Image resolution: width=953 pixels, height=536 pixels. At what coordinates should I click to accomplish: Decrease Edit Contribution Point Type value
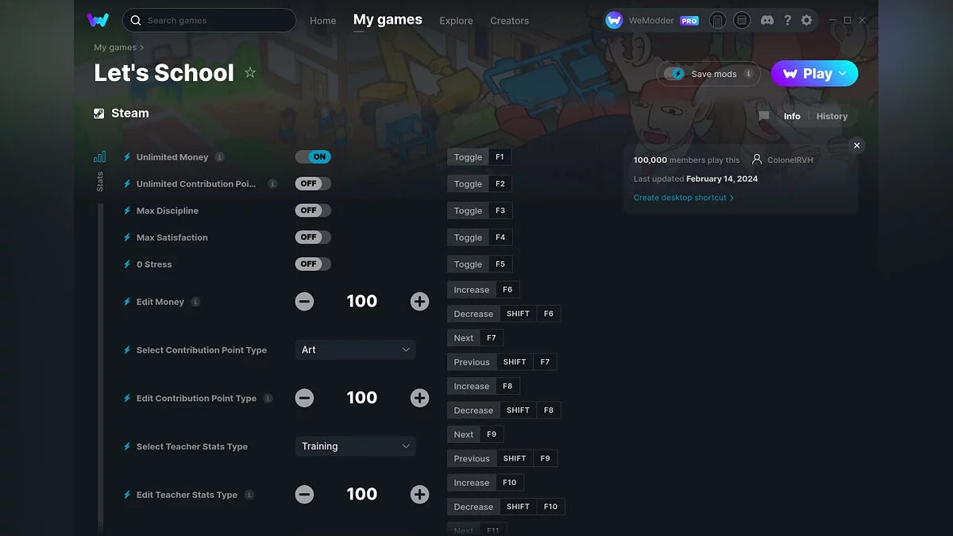304,398
